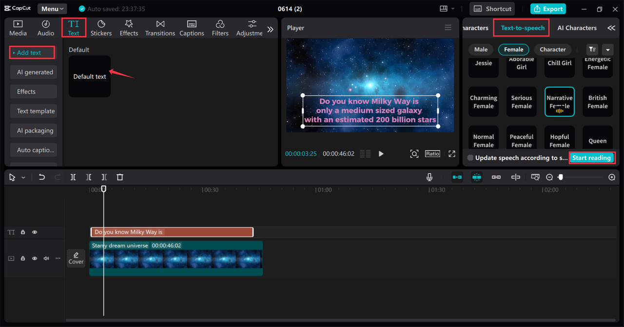Image resolution: width=624 pixels, height=327 pixels.
Task: Select the Text-to-speech tab
Action: (x=523, y=28)
